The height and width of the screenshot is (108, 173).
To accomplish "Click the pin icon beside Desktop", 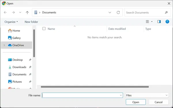I will (x=30, y=60).
